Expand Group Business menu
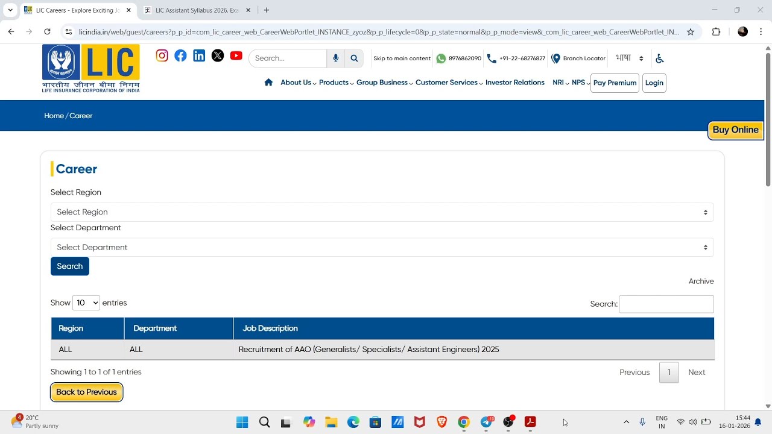Image resolution: width=772 pixels, height=434 pixels. pos(384,83)
